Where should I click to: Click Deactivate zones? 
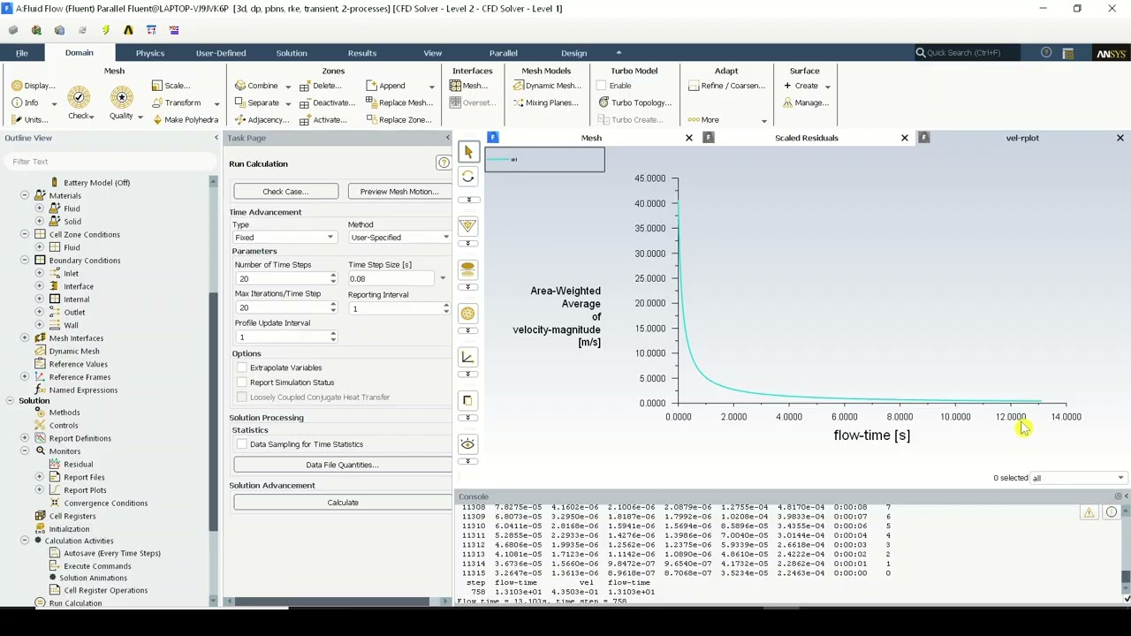pyautogui.click(x=327, y=102)
